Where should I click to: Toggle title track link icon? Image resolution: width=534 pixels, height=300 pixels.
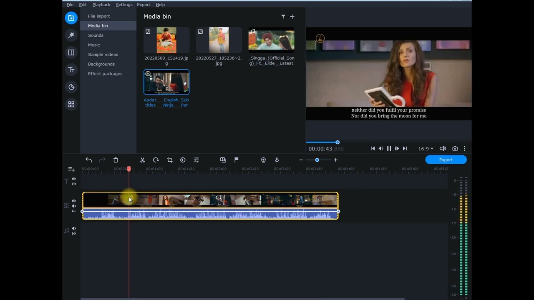[74, 184]
